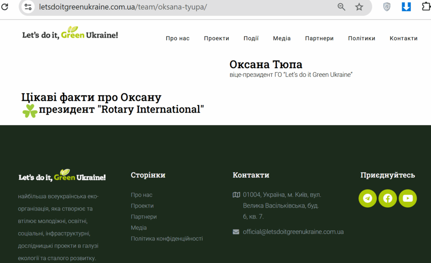431x263 pixels.
Task: Open the Події top menu item
Action: tap(251, 38)
